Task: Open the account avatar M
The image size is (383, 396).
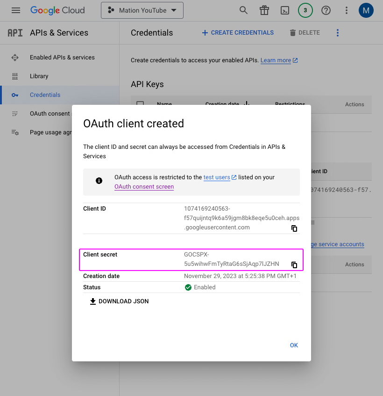Action: [x=366, y=10]
